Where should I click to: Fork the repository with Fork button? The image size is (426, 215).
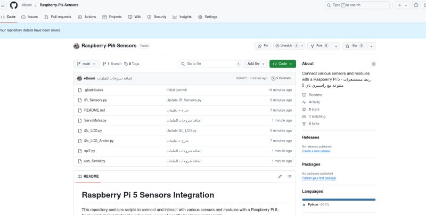319,46
